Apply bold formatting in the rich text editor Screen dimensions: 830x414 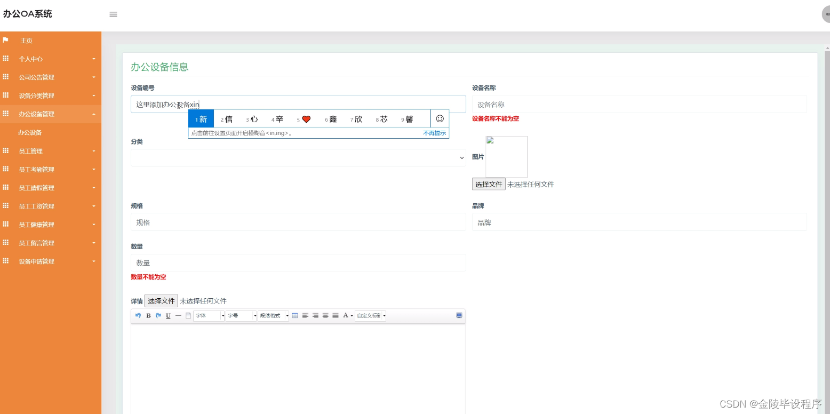[148, 315]
